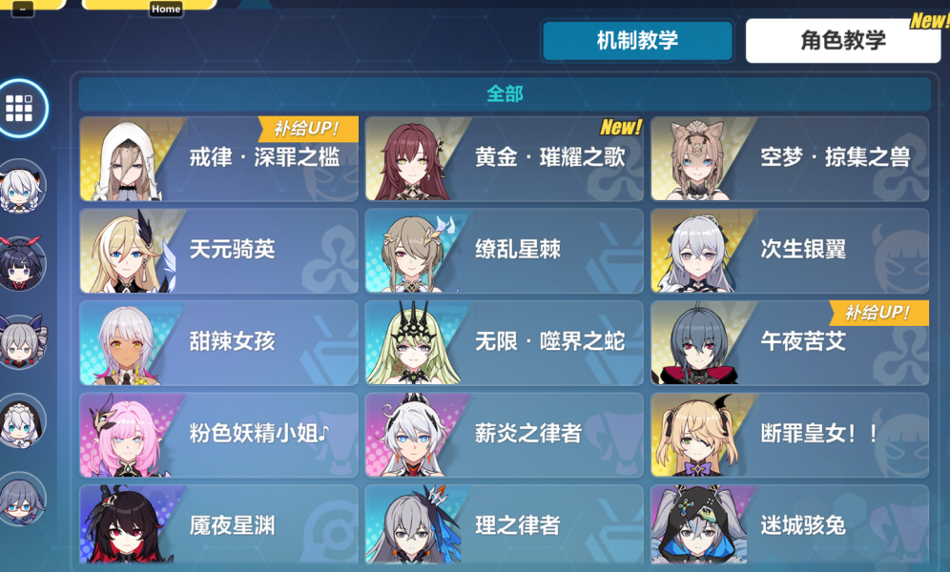The image size is (950, 572).
Task: Select the 午夜苦艾 card with 补给UP badge
Action: pos(790,342)
